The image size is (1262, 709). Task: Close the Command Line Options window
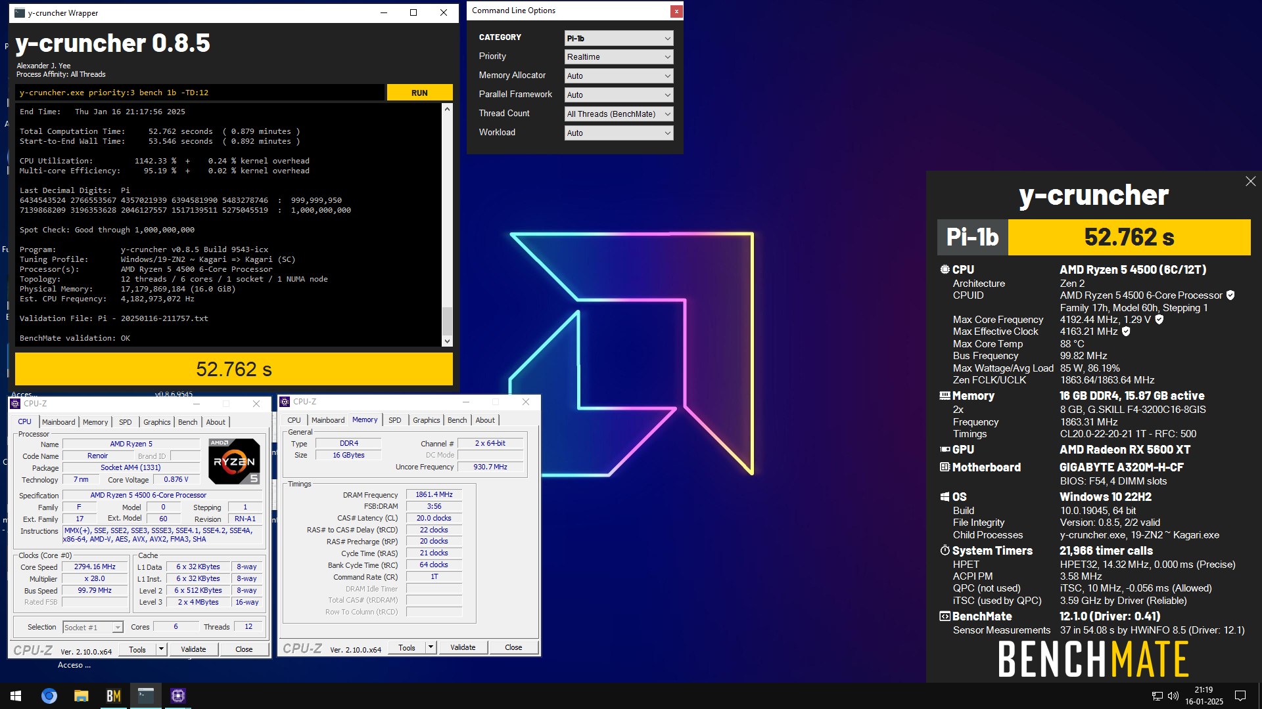point(676,11)
